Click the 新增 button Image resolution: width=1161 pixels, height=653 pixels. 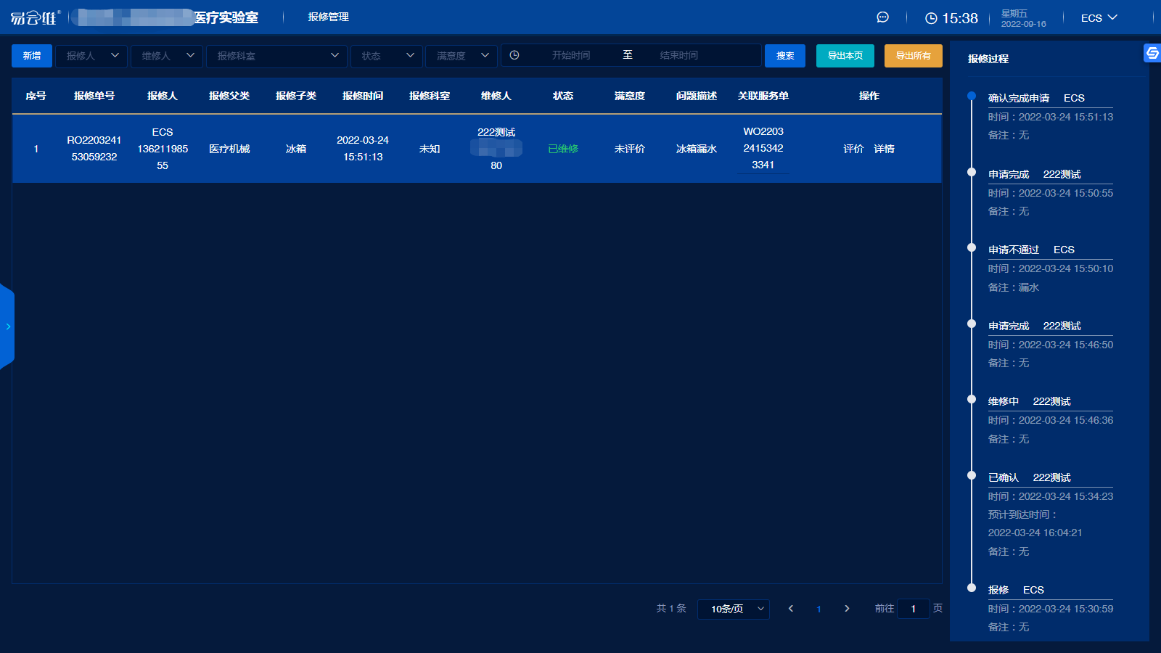32,56
